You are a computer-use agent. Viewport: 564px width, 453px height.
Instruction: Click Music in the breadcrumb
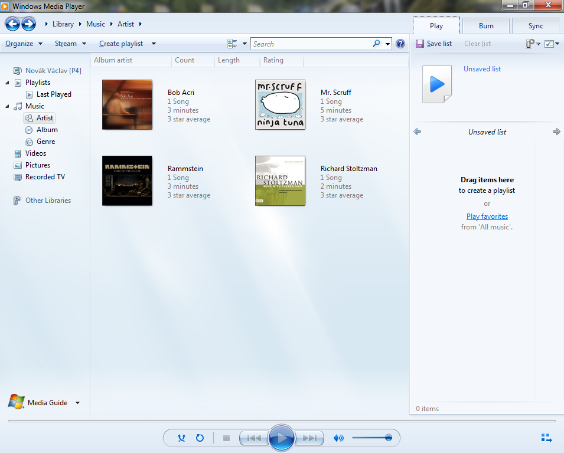(x=95, y=24)
